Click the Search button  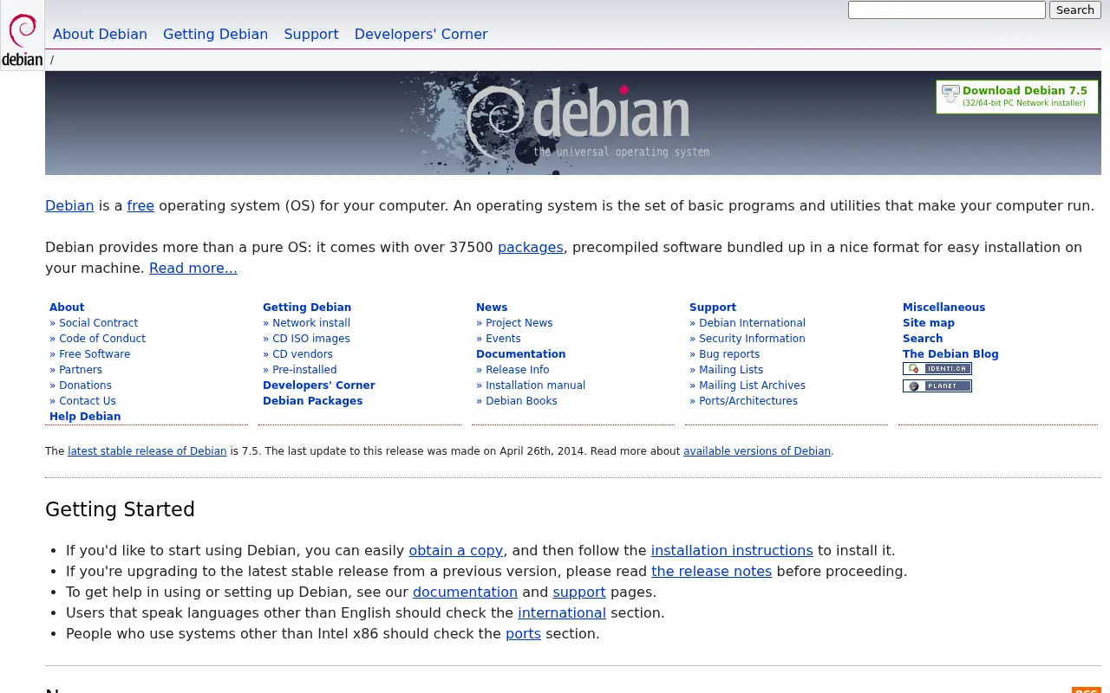[1075, 10]
